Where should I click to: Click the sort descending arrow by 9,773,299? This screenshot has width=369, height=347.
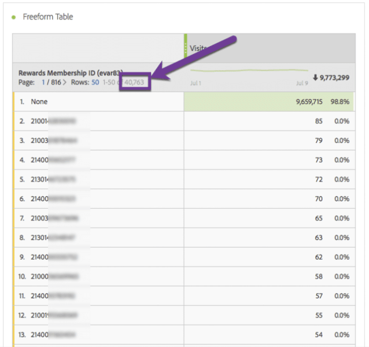[x=315, y=77]
